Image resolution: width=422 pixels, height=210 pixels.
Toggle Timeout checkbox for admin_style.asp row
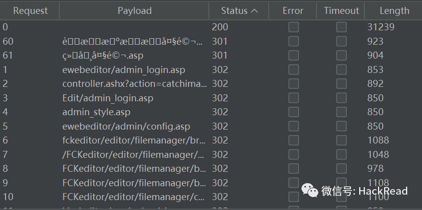tap(341, 112)
